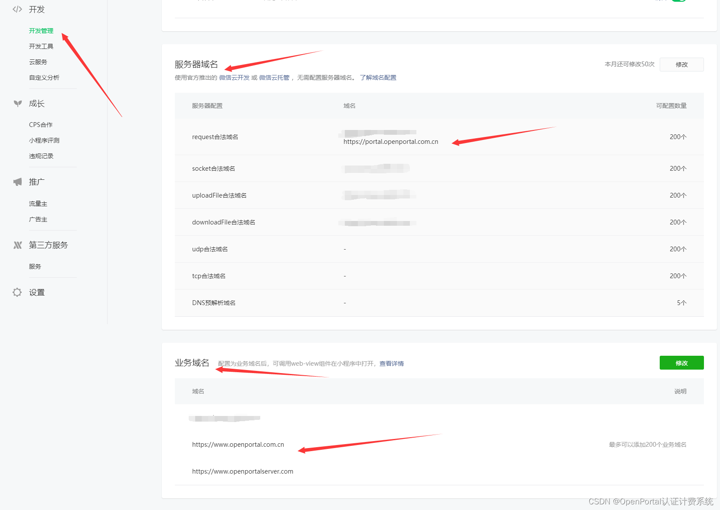Screen dimensions: 720x510
Task: Click the 服务器域名 section heading
Action: click(196, 64)
